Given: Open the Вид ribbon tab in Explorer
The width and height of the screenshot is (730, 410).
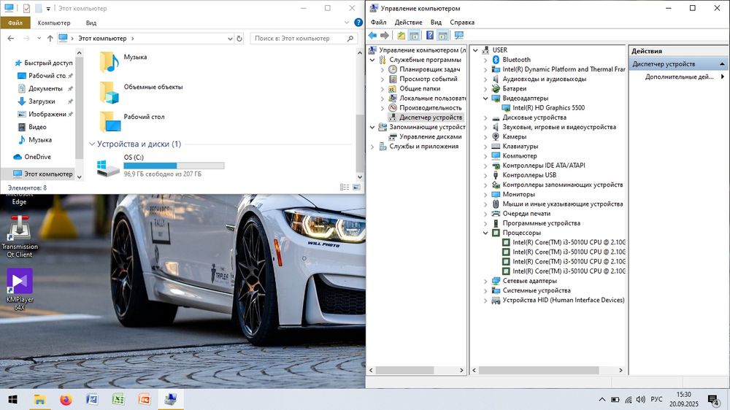Looking at the screenshot, I should tap(91, 23).
